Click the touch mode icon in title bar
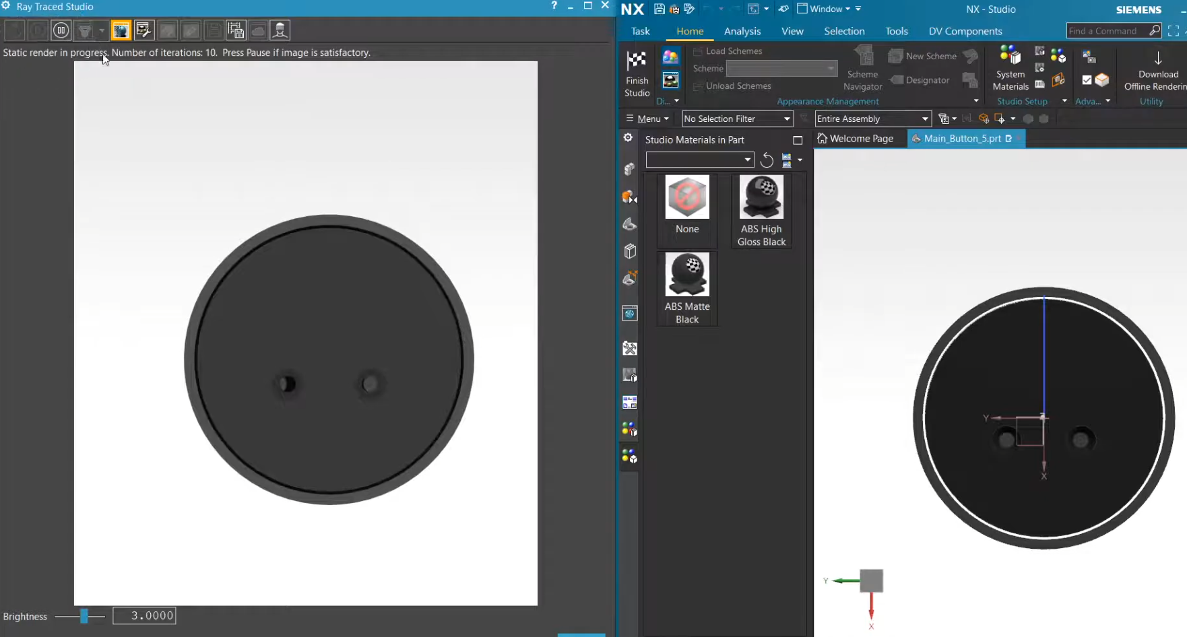This screenshot has height=637, width=1187. tap(783, 9)
